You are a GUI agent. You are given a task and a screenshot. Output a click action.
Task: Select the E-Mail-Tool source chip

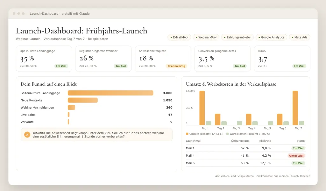point(179,37)
